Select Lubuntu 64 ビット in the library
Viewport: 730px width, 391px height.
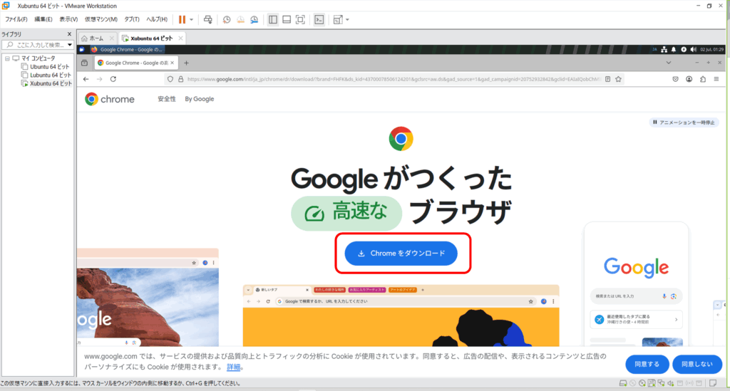coord(49,75)
